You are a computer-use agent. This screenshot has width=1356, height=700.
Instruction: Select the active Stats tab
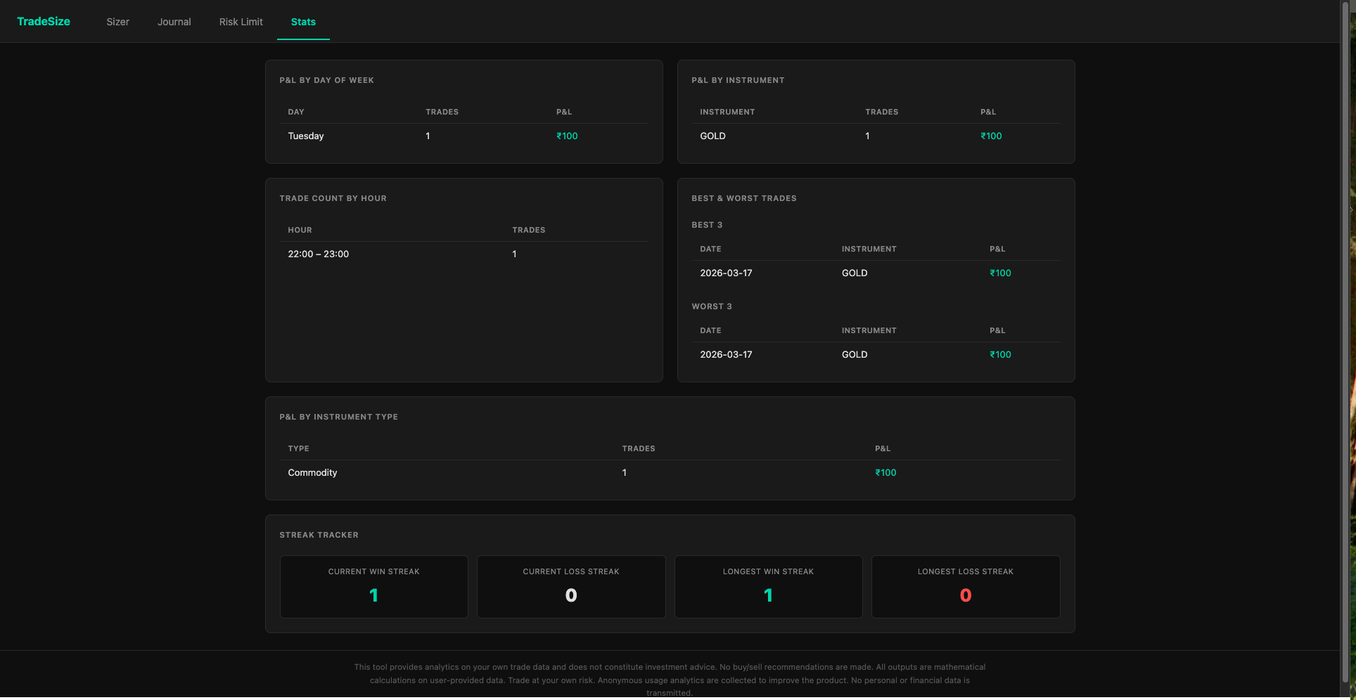(303, 22)
